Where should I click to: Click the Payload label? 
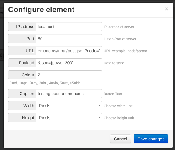(x=22, y=63)
